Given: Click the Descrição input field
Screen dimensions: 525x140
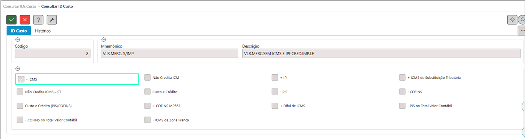Looking at the screenshot, I should coord(381,54).
